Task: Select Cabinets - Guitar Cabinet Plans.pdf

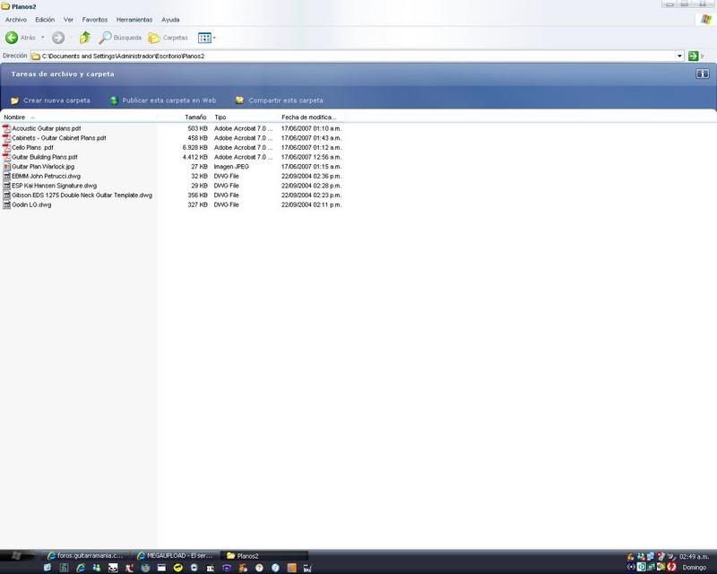Action: [x=59, y=138]
